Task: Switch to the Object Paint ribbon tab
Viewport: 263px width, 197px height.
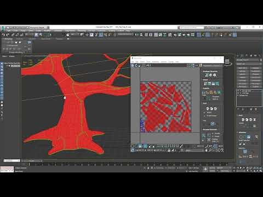Action: click(x=45, y=39)
